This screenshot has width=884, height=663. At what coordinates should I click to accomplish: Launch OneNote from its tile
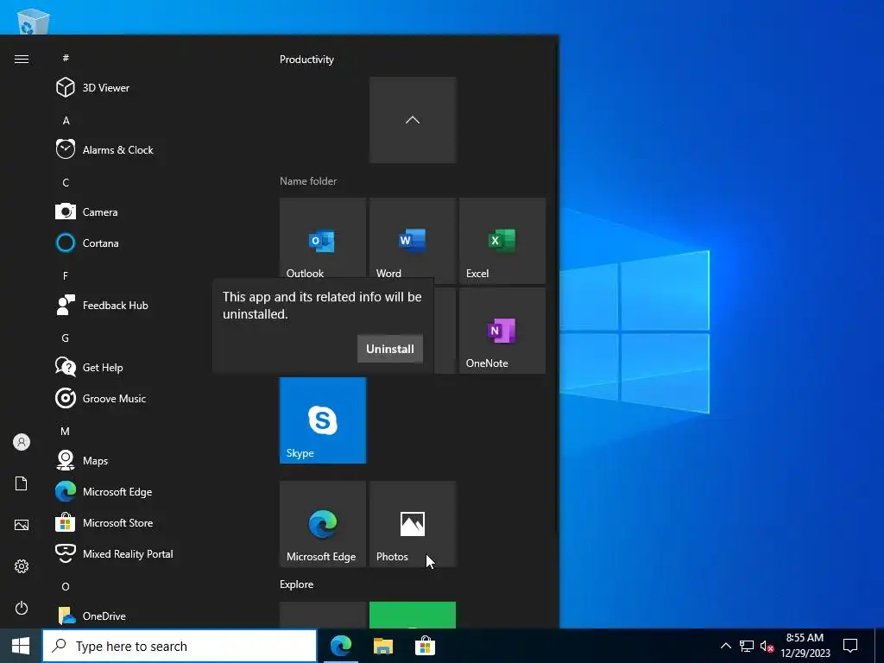pyautogui.click(x=502, y=331)
